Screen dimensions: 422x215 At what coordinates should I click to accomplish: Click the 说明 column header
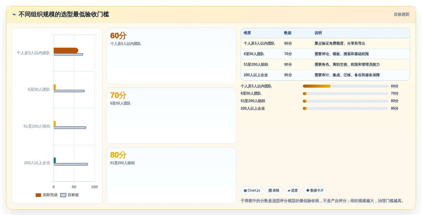click(318, 33)
